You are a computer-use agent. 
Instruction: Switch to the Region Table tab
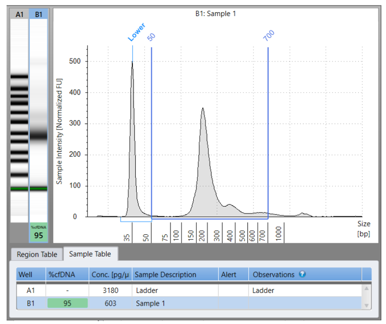37,254
